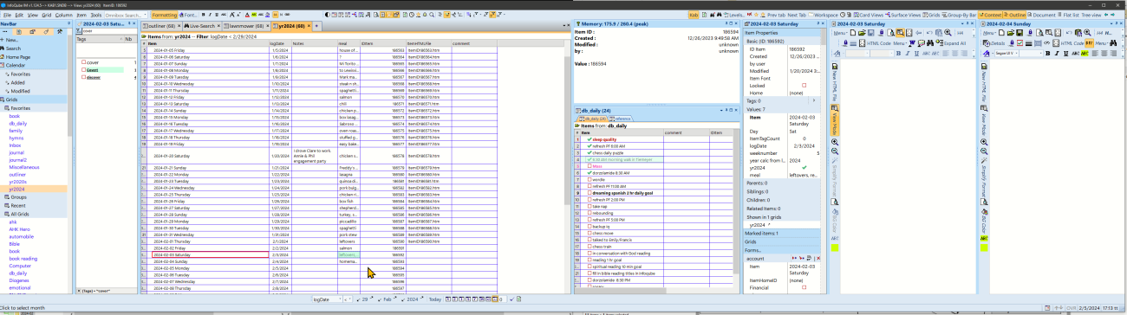
Task: Close the yr2024 (60) tab
Action: point(309,26)
